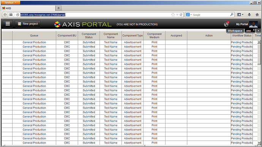Viewport: 262px width, 147px height.
Task: Sort by the Component Status column header
Action: 89,35
